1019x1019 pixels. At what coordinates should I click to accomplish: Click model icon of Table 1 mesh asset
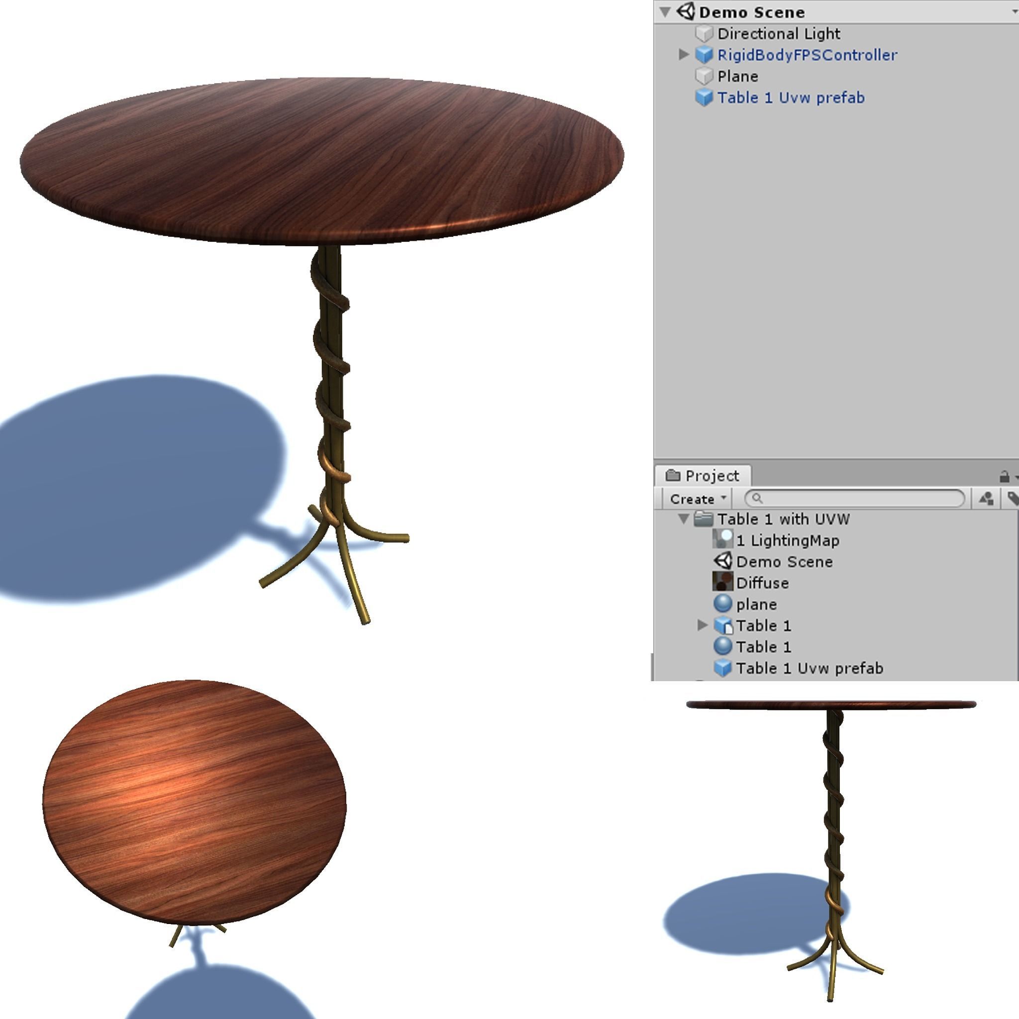[x=723, y=626]
